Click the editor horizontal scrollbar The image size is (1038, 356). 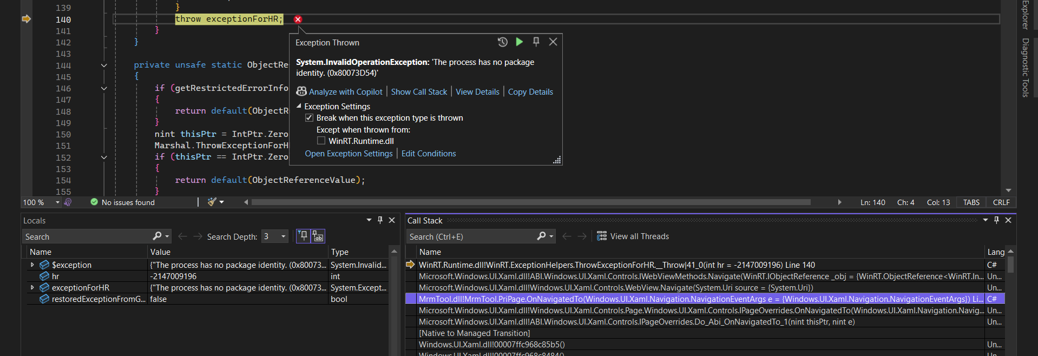point(530,202)
